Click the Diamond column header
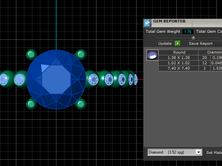The height and width of the screenshot is (166, 222). [210, 52]
